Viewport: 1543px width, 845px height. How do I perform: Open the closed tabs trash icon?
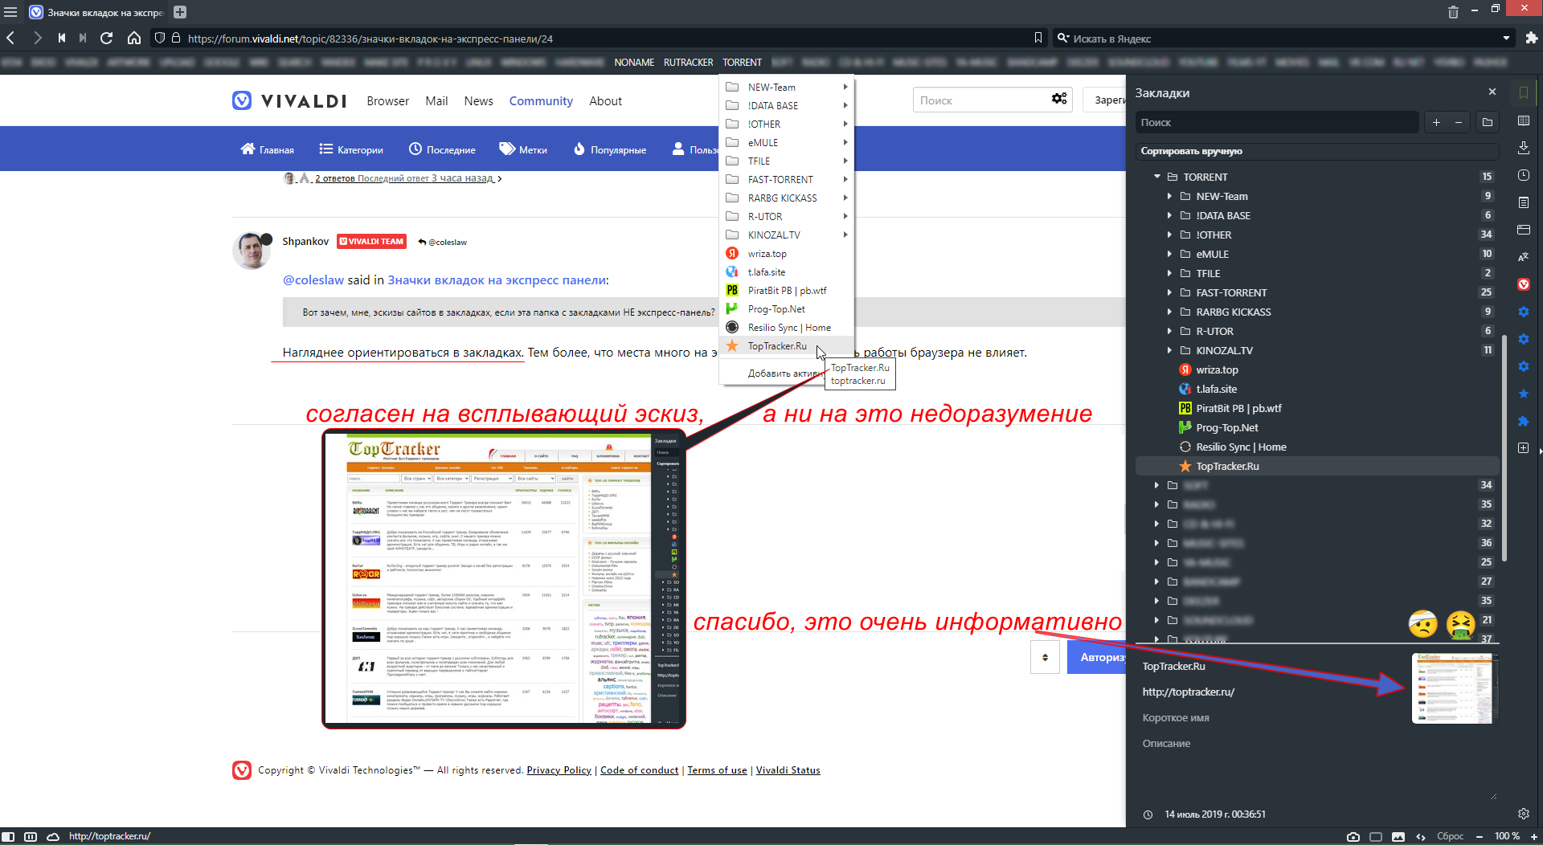(1453, 12)
